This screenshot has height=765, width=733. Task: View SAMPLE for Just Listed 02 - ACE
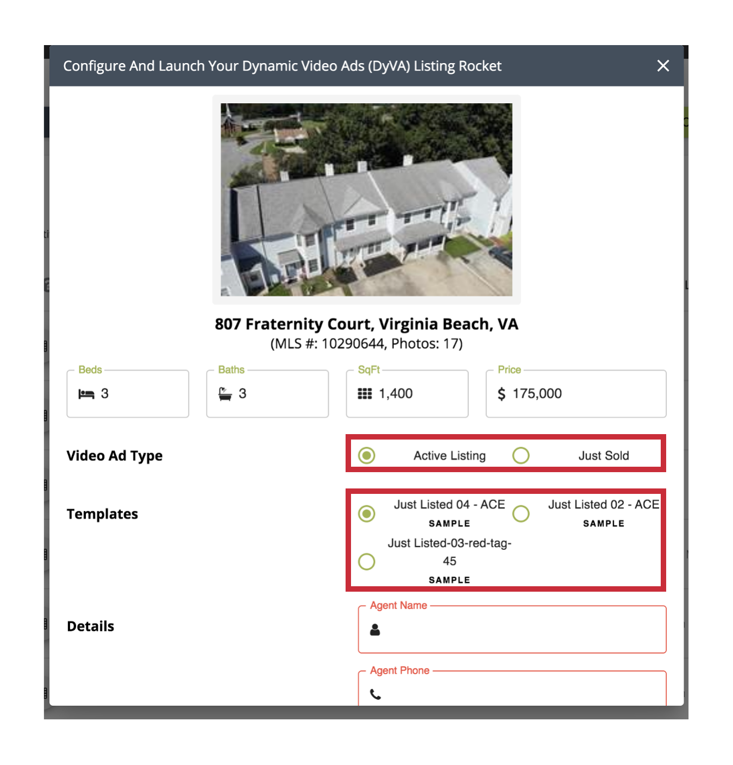(603, 524)
